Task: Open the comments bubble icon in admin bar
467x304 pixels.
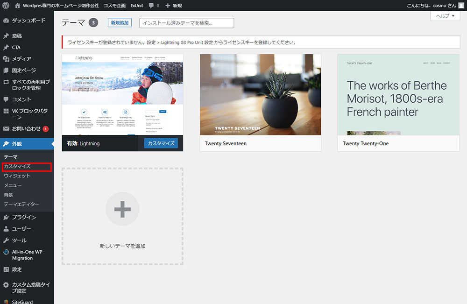Action: point(151,6)
